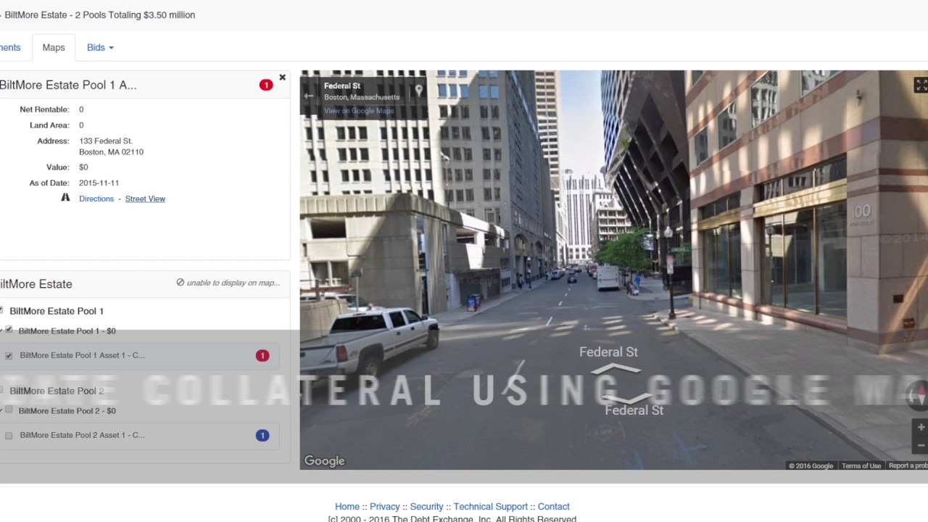Click the As of Date value 2015-11-11
Image resolution: width=928 pixels, height=522 pixels.
99,183
